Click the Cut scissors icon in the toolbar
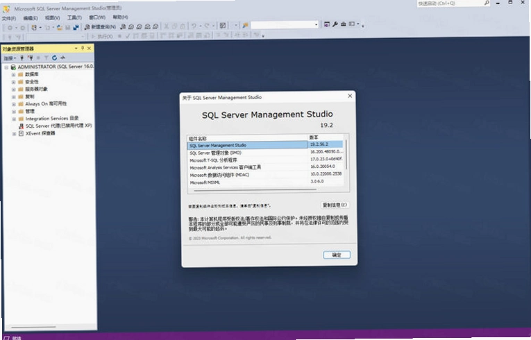 pyautogui.click(x=167, y=26)
